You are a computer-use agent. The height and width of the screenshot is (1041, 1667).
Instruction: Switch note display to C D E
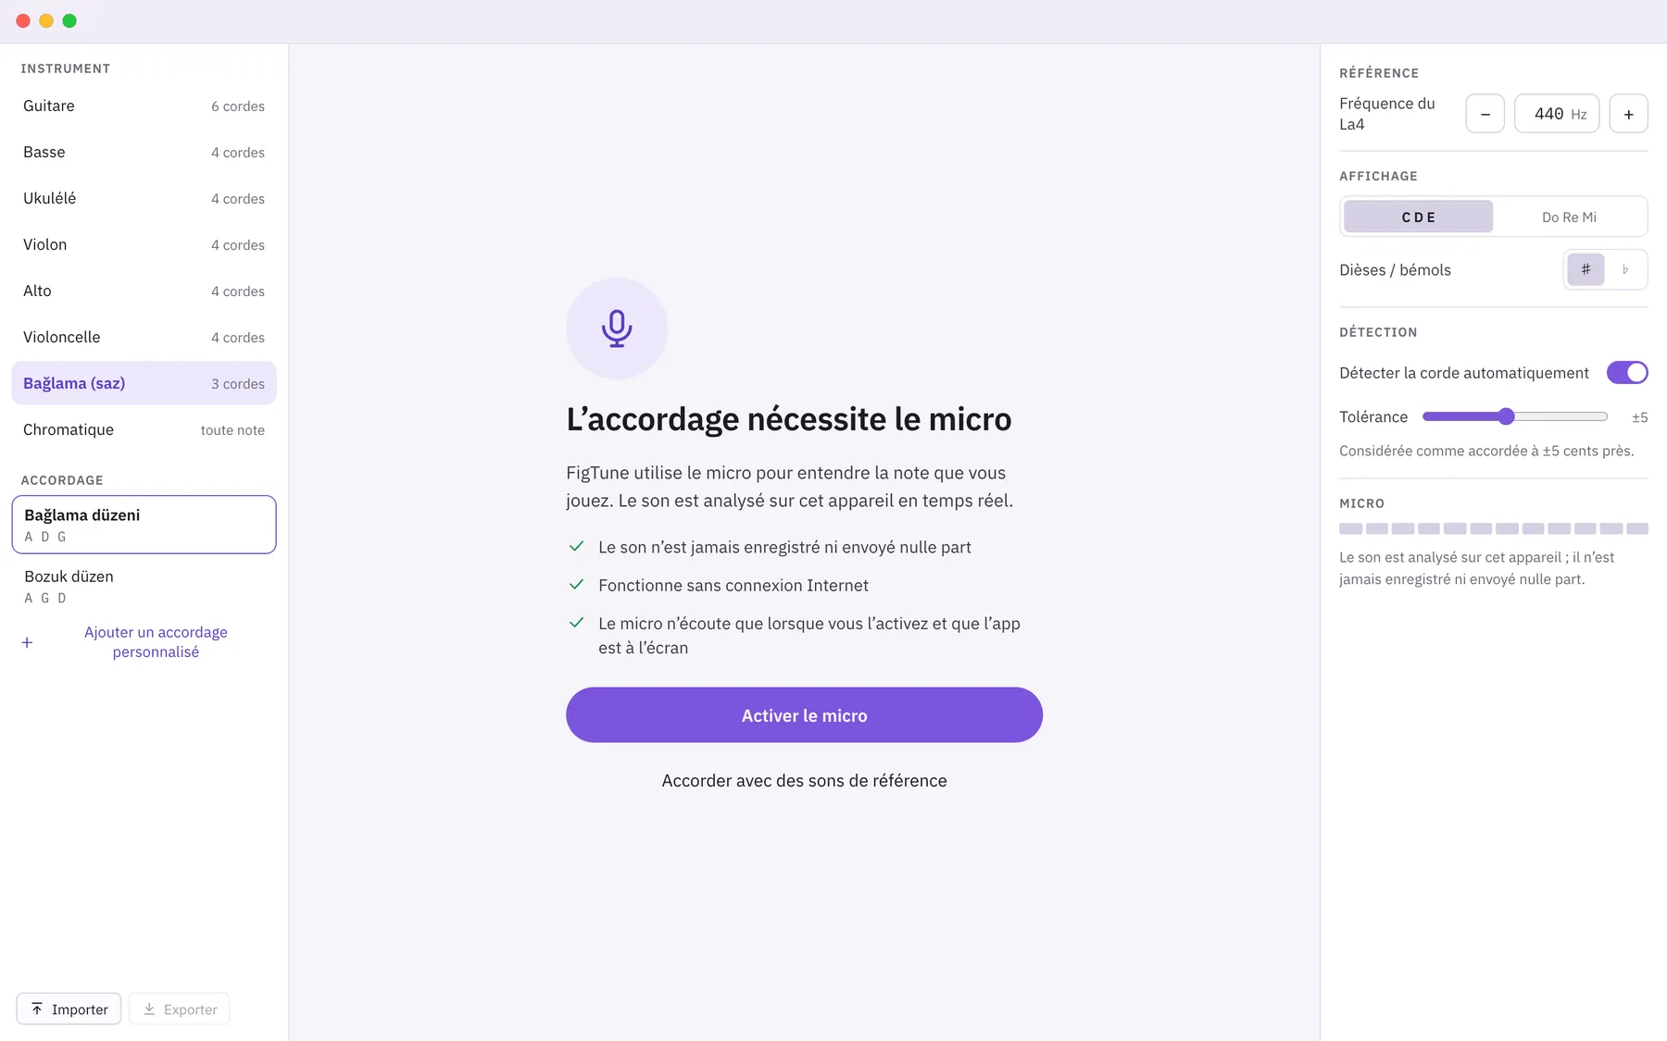(1418, 217)
